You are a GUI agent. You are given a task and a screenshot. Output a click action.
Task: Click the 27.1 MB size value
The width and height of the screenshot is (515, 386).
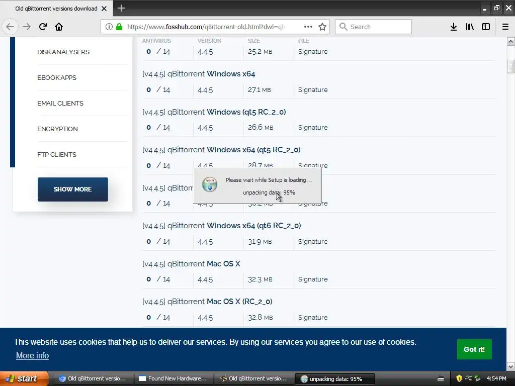259,89
